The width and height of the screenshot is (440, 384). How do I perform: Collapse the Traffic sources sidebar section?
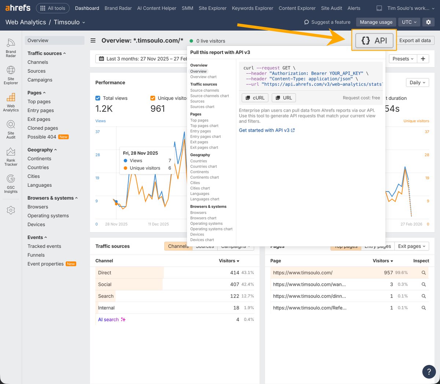coord(47,53)
